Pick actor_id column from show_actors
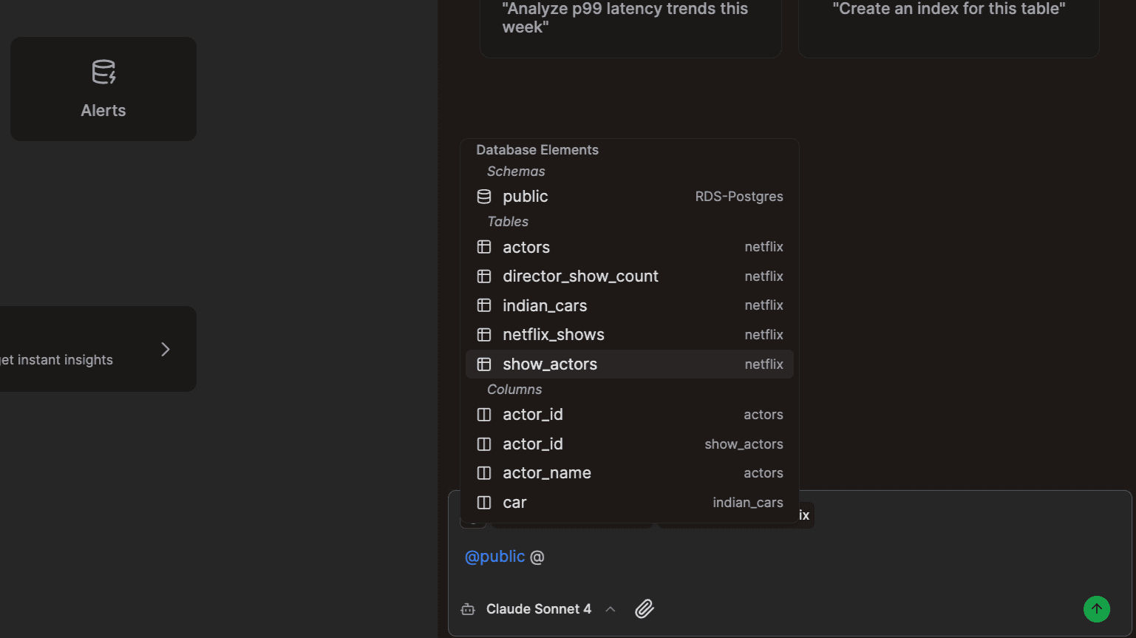 click(x=630, y=444)
